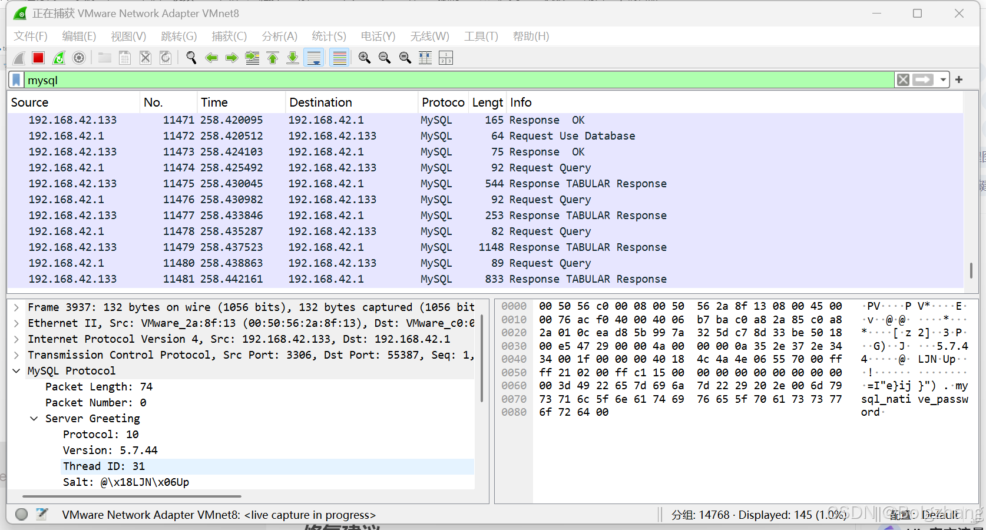Open the 电话(Y) menu
Screen dimensions: 986x530
(378, 37)
